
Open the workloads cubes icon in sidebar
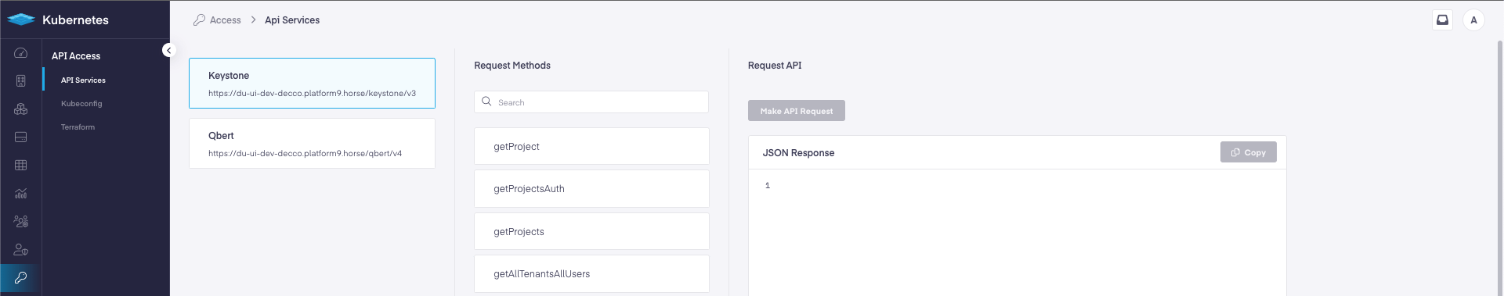21,109
